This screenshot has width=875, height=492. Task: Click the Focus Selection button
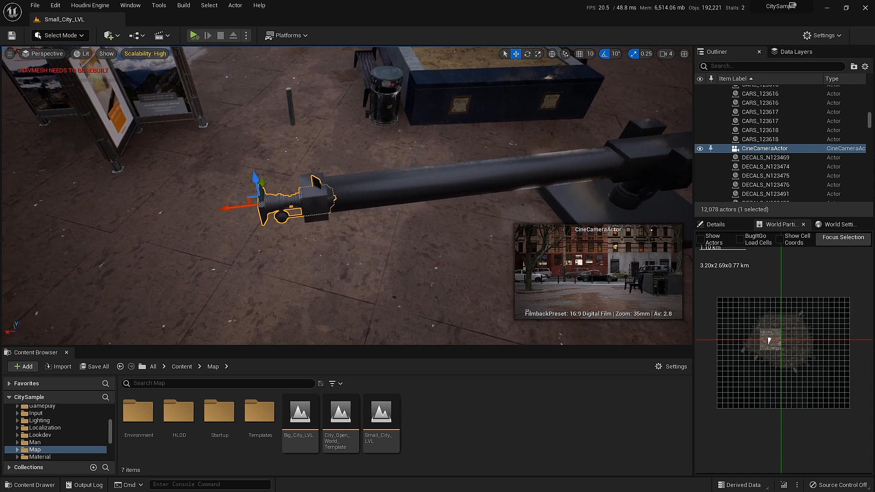(843, 237)
